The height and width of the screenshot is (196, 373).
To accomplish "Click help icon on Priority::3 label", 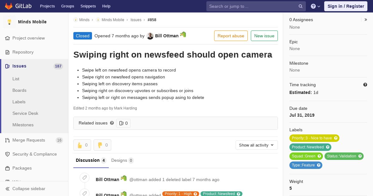I will (336, 138).
